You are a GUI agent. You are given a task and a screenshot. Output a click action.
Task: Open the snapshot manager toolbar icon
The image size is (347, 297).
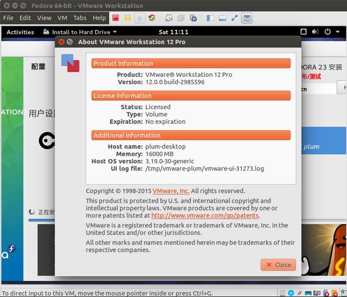point(193,18)
